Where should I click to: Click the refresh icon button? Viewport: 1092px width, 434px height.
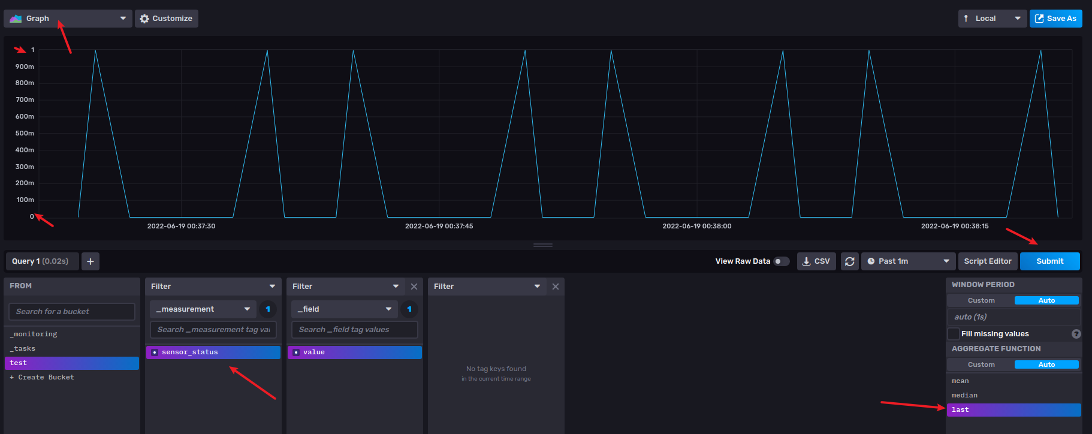pyautogui.click(x=850, y=261)
